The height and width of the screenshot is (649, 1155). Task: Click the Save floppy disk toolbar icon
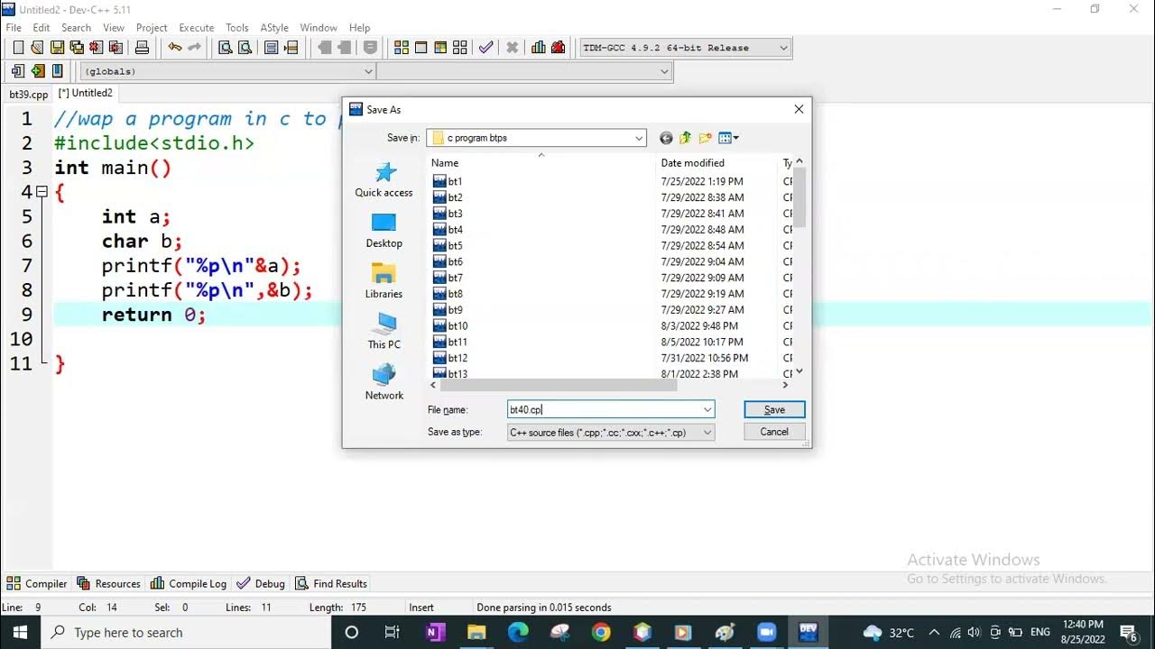[x=57, y=48]
